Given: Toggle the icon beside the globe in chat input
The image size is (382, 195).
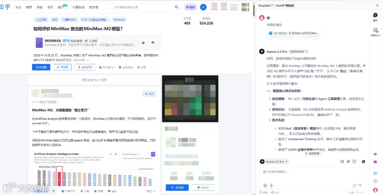Looking at the screenshot, I should [x=271, y=185].
